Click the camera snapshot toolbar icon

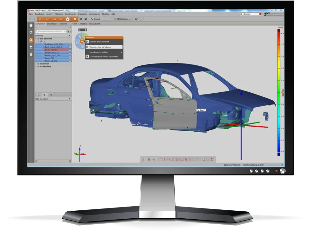click(x=75, y=19)
